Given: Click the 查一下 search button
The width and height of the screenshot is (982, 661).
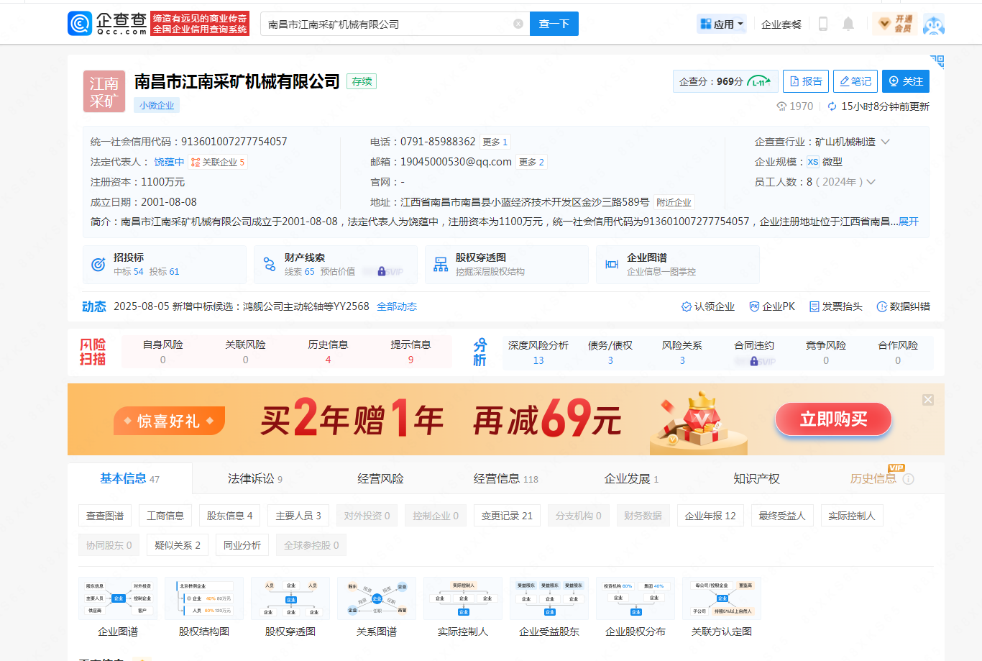Looking at the screenshot, I should pos(554,24).
